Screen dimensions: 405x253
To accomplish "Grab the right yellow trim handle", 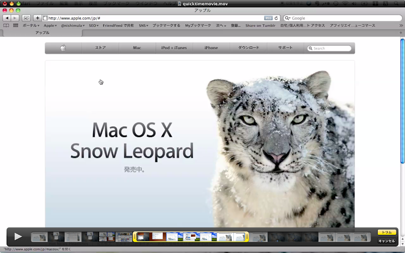I will coord(247,236).
